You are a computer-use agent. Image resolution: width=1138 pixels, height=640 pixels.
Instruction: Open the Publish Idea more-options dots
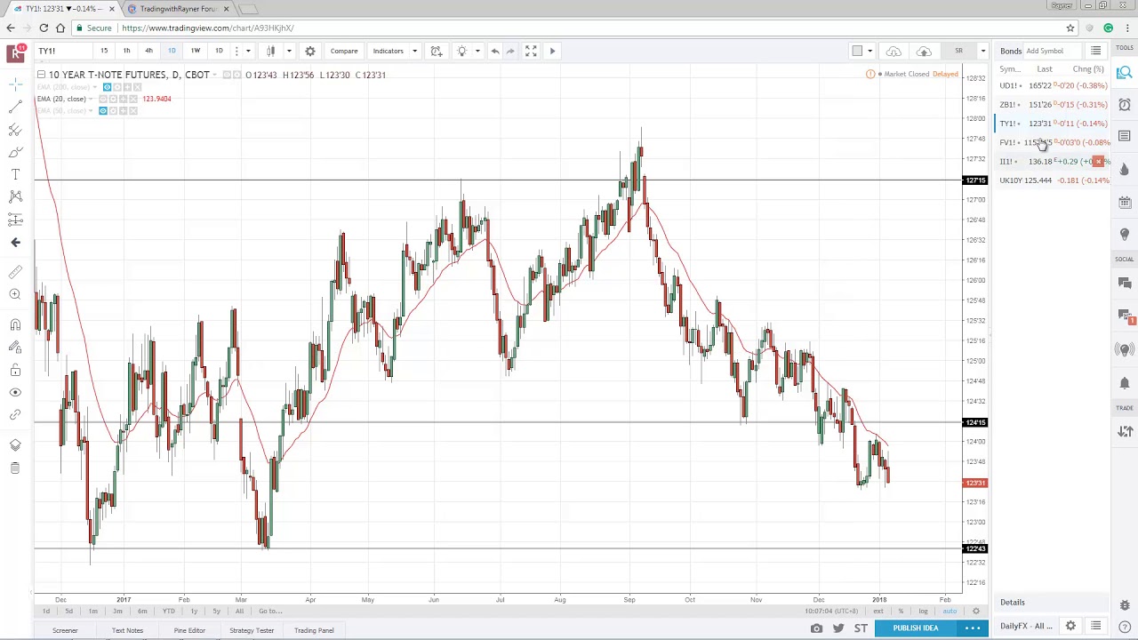(973, 628)
